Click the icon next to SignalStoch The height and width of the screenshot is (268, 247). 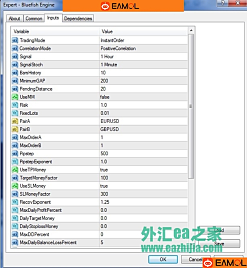(15, 65)
